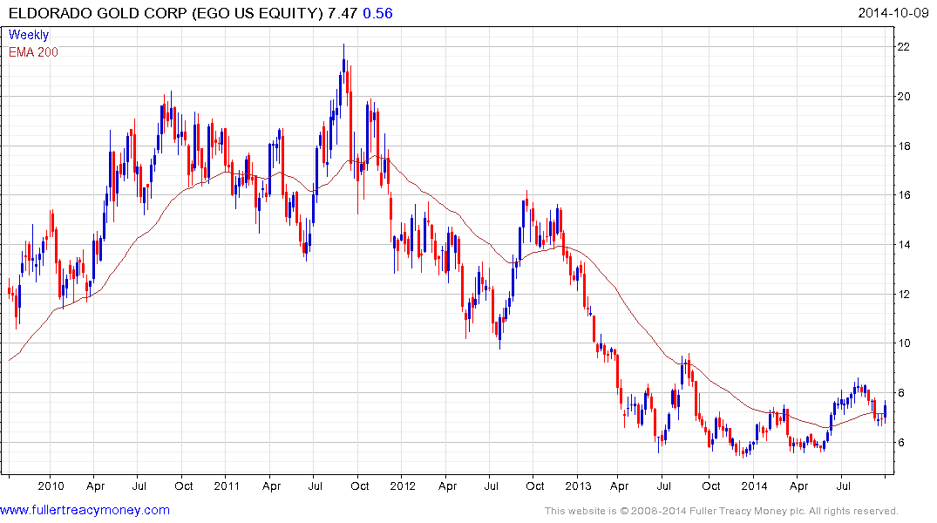The image size is (937, 523).
Task: Click the 2013 year label on time axis
Action: tap(578, 486)
